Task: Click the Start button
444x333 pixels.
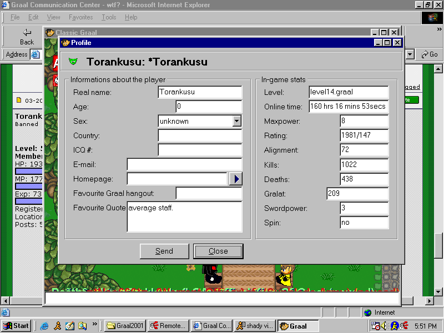Action: click(x=16, y=326)
